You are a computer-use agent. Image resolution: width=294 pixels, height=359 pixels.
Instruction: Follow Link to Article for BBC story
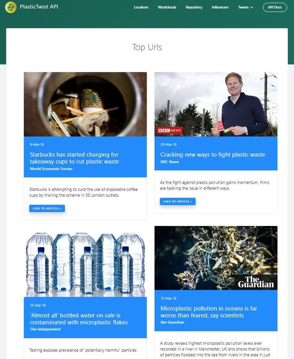(178, 201)
